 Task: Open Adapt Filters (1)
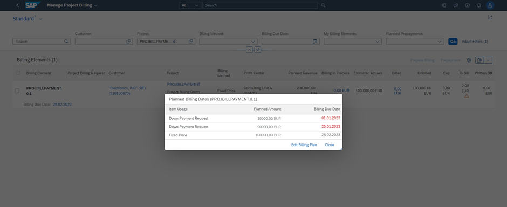coord(475,42)
